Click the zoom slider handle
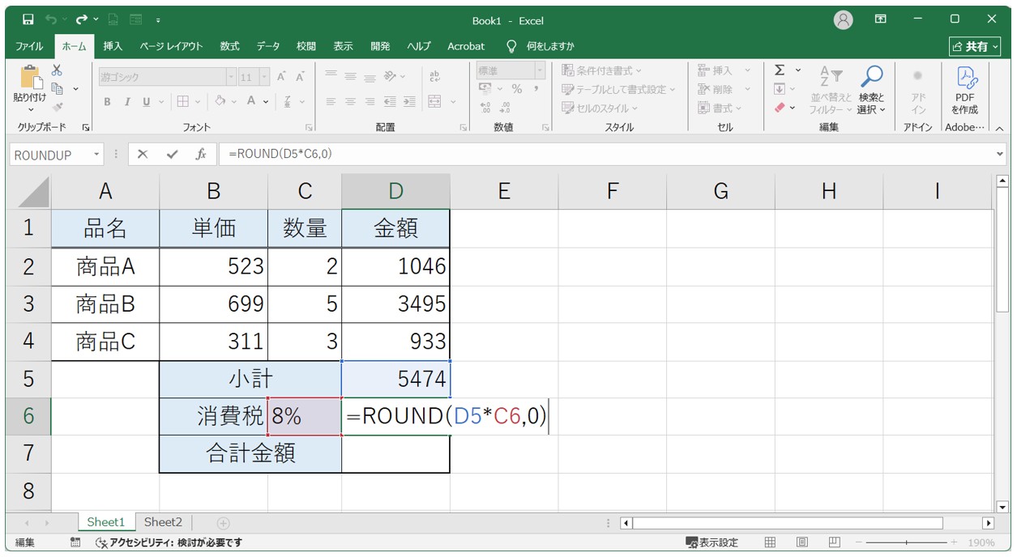The width and height of the screenshot is (1017, 557). click(x=906, y=542)
